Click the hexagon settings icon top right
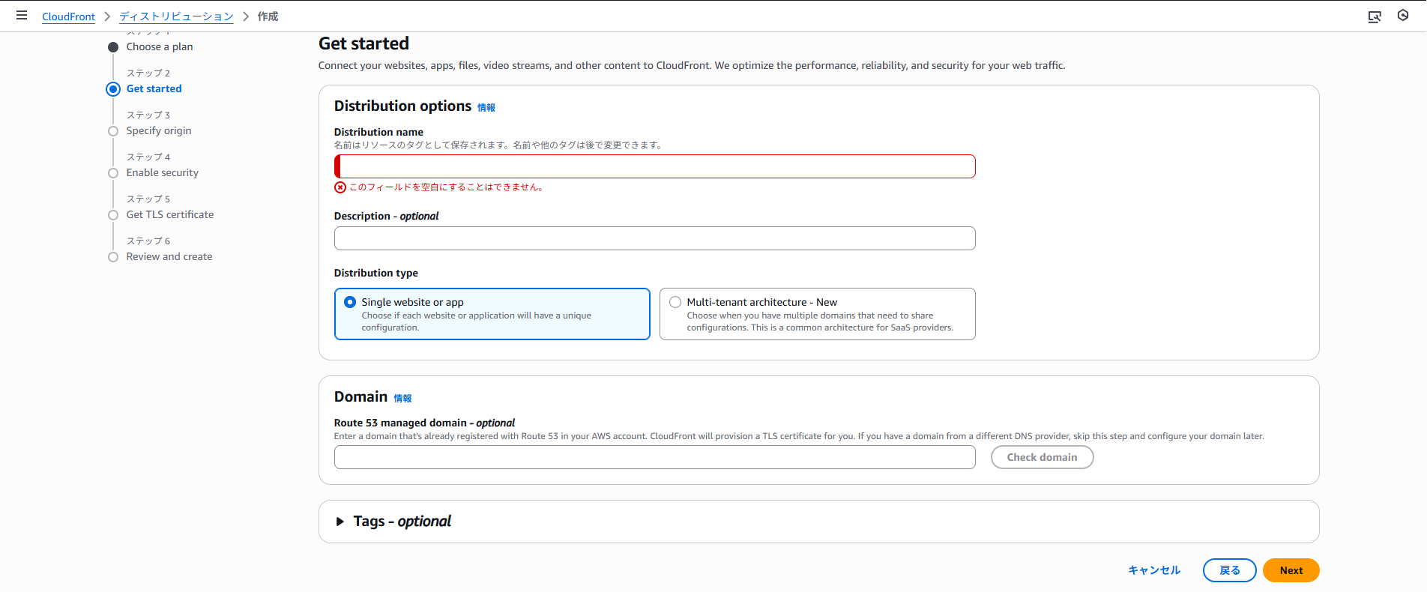 (x=1403, y=16)
